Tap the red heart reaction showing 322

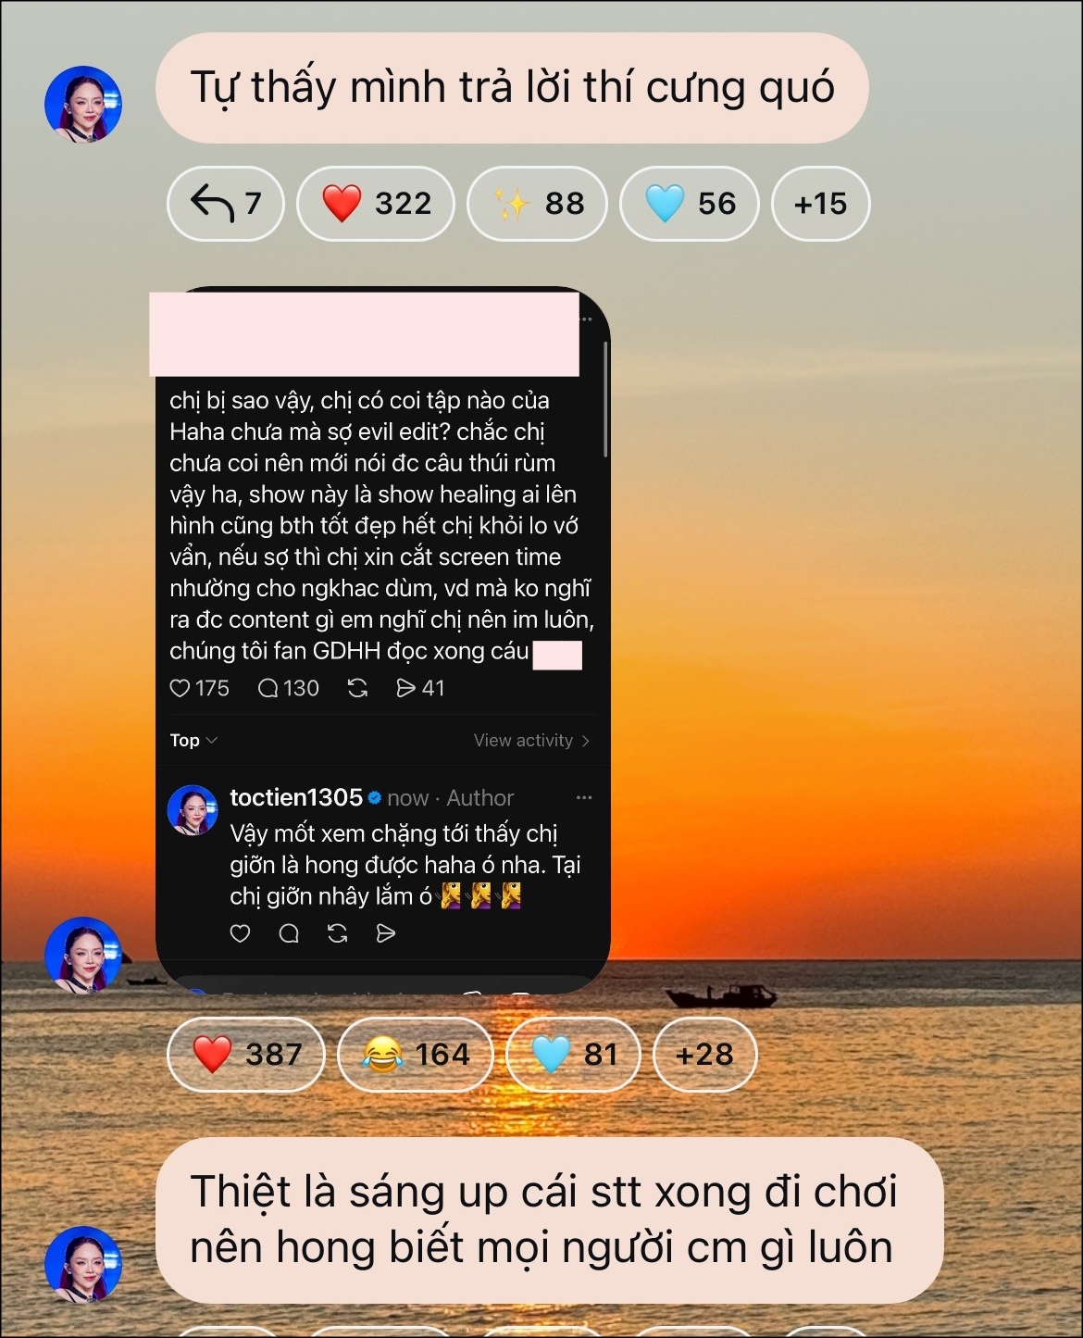(375, 203)
